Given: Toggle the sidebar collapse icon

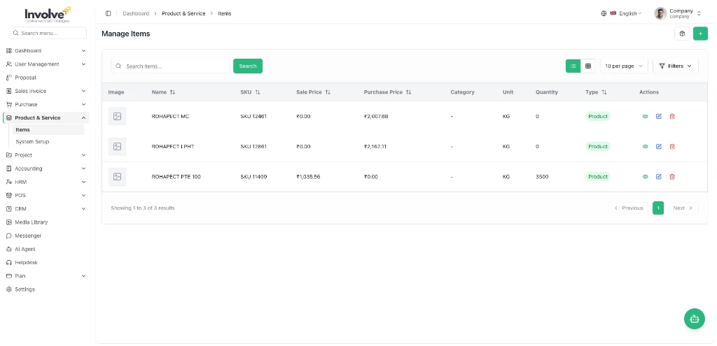Looking at the screenshot, I should 109,13.
